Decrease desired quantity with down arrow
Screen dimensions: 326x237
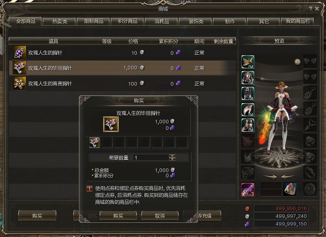tap(172, 159)
